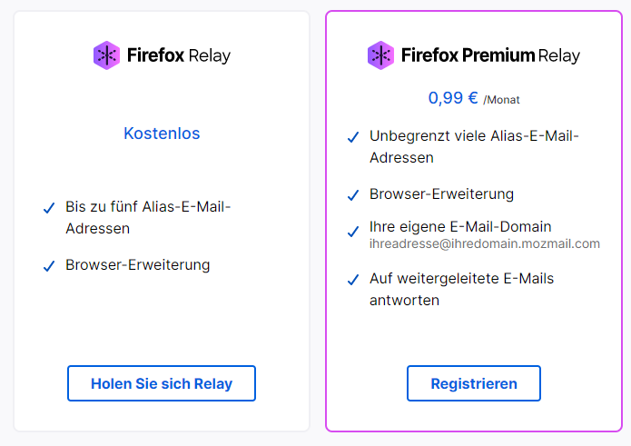
Task: Click the Firefox Relay title text
Action: click(x=179, y=55)
